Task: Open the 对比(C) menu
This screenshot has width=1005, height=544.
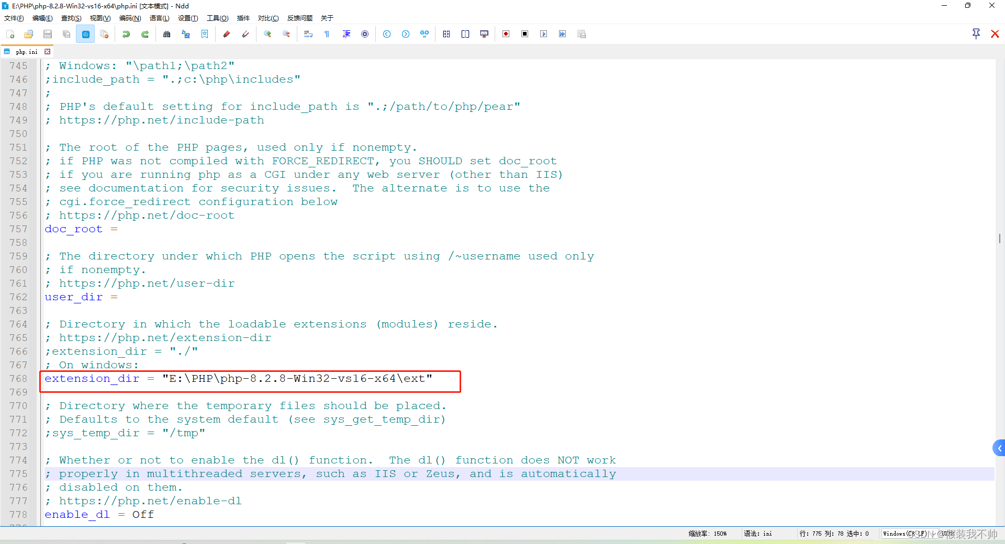Action: pos(268,18)
